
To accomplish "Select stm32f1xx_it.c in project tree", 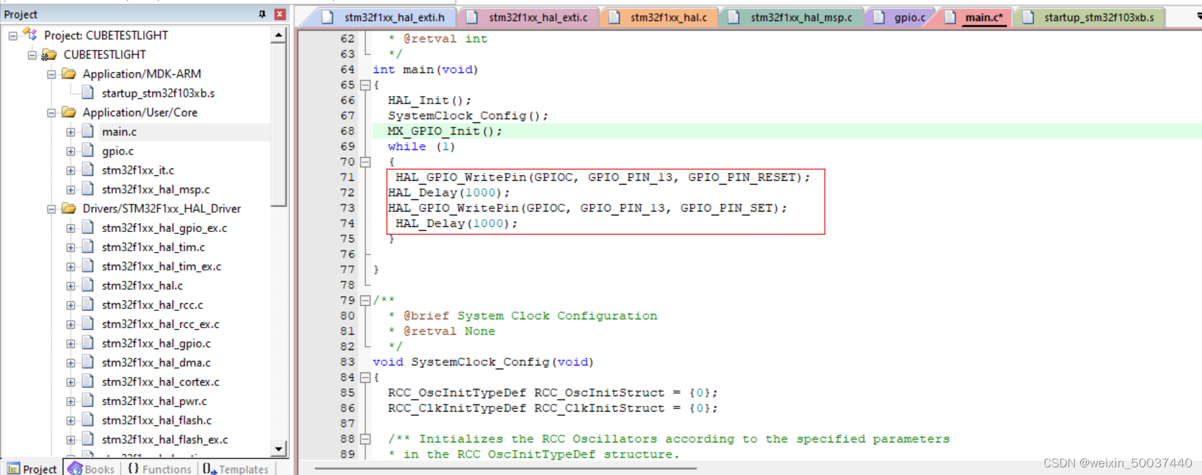I will pyautogui.click(x=138, y=171).
